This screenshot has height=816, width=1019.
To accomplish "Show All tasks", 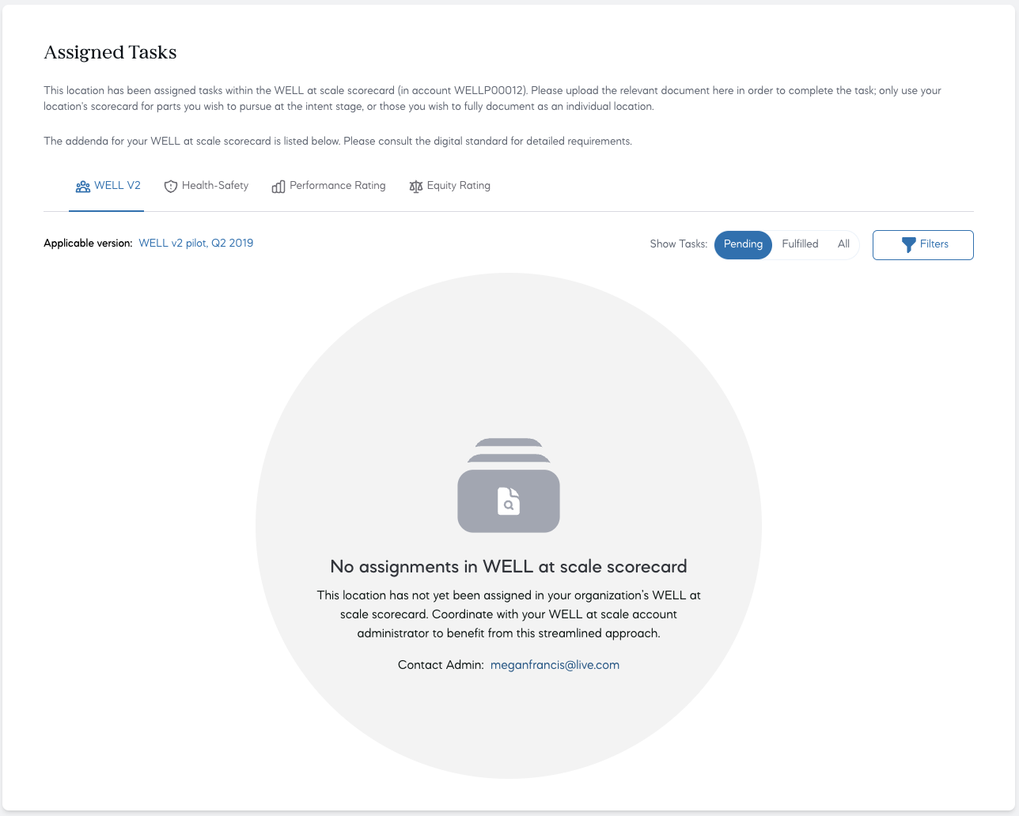I will pyautogui.click(x=843, y=244).
